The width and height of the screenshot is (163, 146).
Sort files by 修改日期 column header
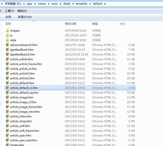pos(70,24)
